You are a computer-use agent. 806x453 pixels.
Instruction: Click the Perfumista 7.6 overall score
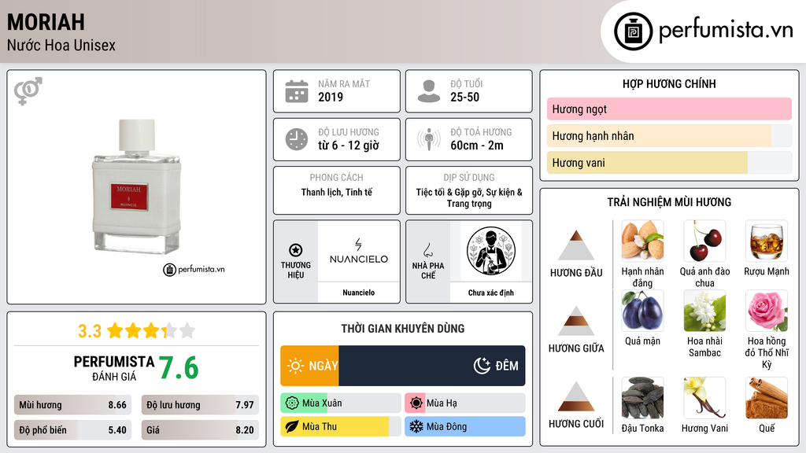[179, 368]
